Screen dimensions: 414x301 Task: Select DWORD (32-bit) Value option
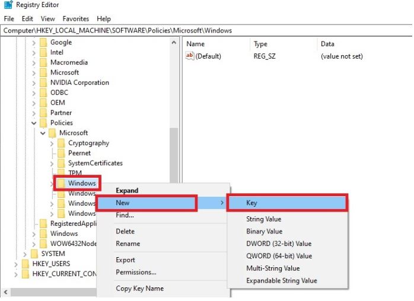(279, 244)
